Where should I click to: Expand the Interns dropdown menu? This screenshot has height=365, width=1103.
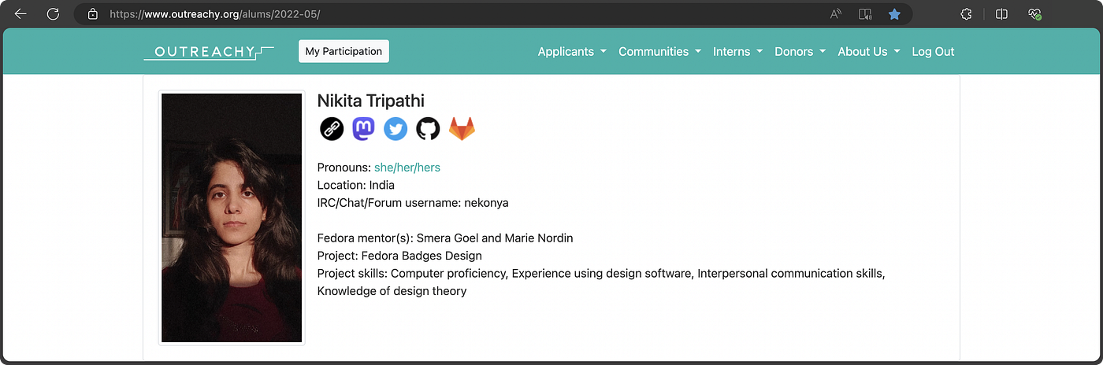coord(737,51)
